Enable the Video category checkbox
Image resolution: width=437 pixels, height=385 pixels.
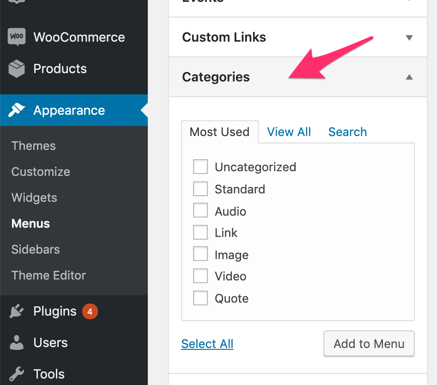200,276
